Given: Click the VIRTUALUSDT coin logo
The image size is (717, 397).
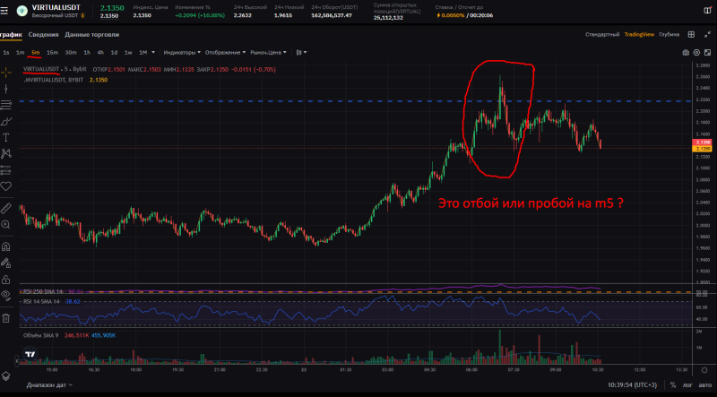Looking at the screenshot, I should point(22,11).
